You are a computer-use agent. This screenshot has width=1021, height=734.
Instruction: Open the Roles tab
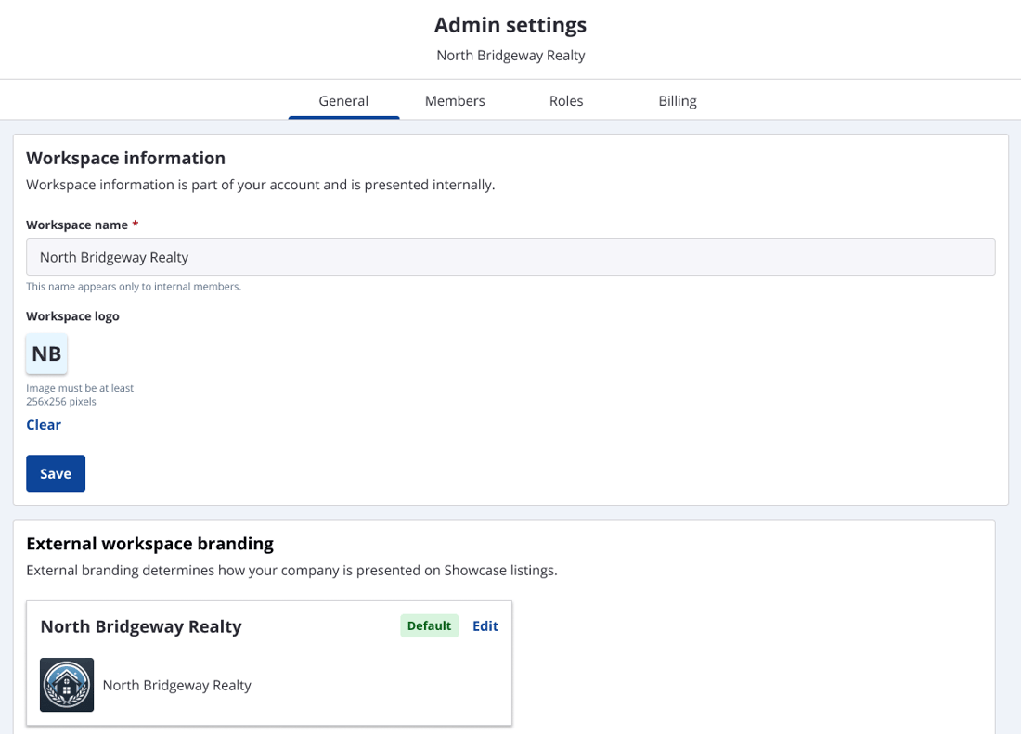click(566, 100)
